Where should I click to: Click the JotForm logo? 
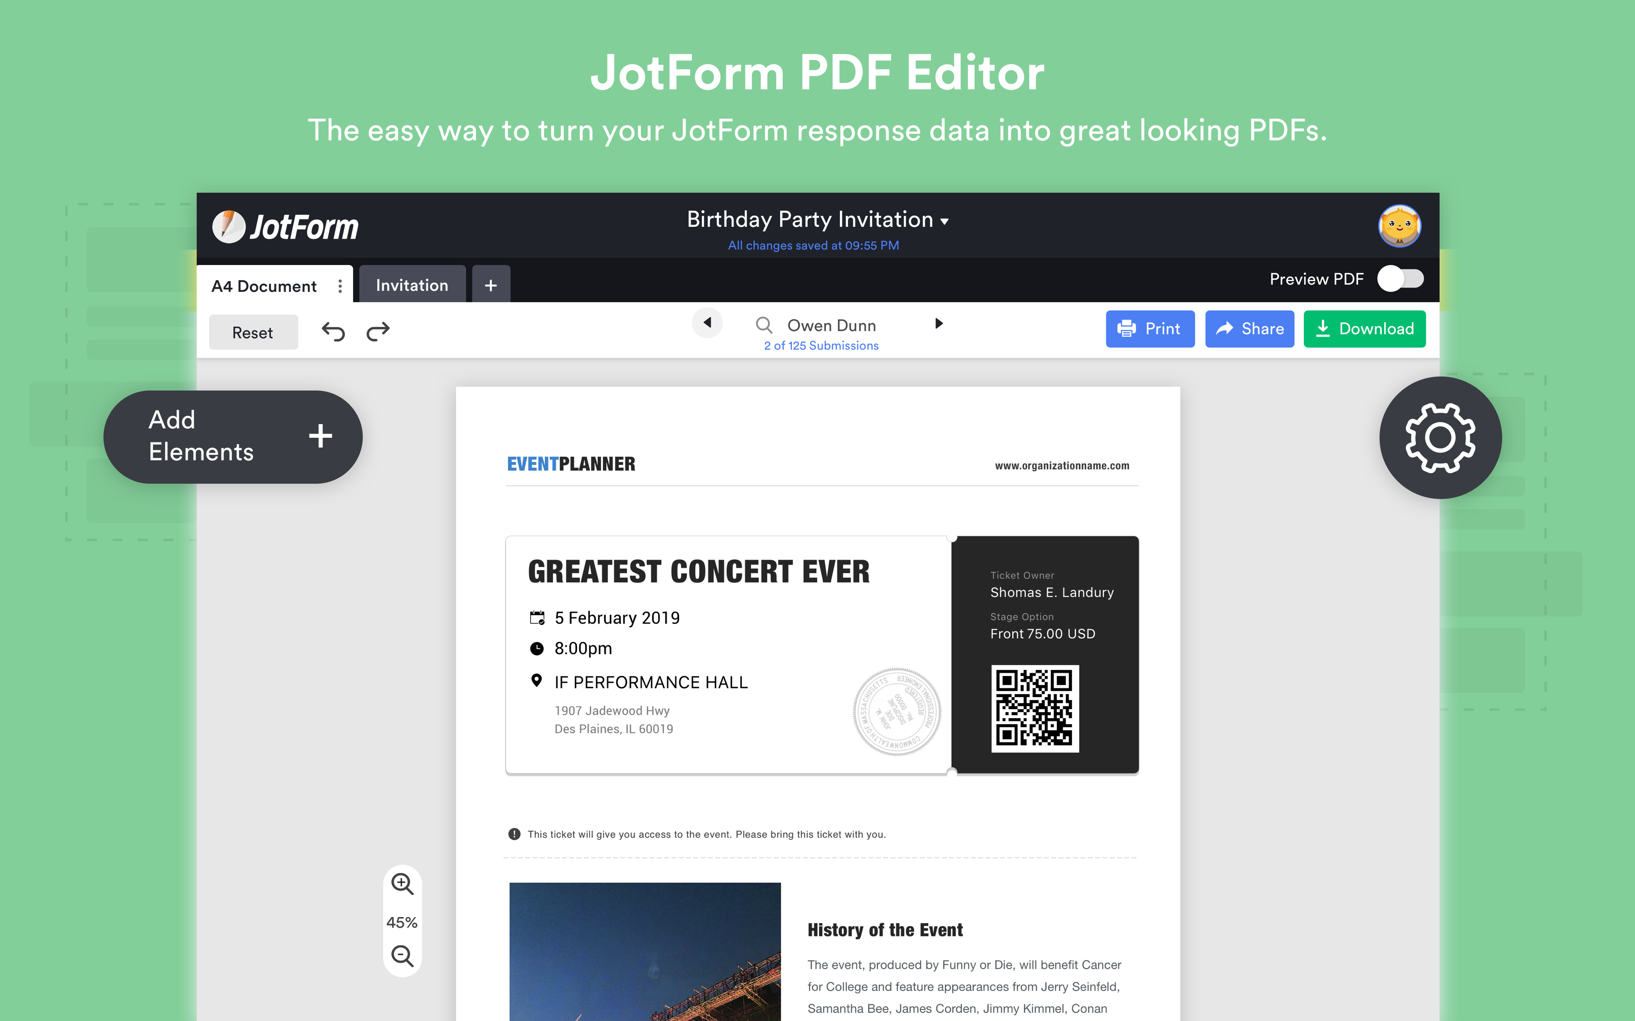pos(285,227)
